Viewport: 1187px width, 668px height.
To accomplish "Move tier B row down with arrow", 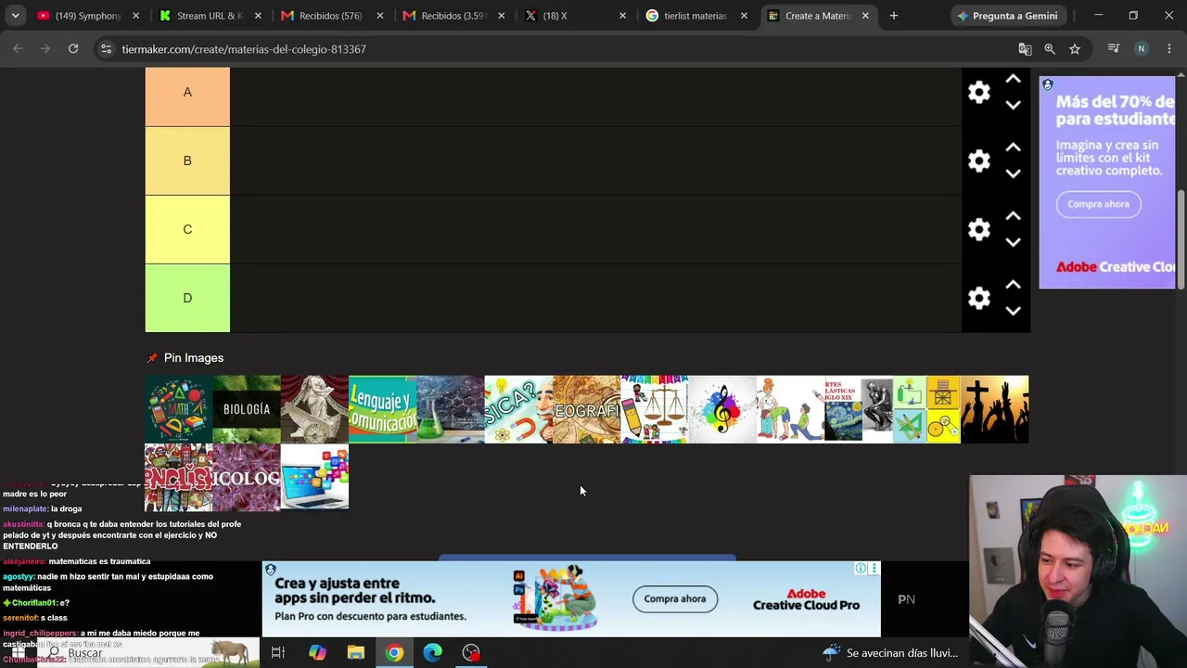I will click(x=1013, y=173).
